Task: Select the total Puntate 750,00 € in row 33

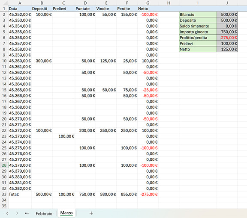Action: click(85, 194)
